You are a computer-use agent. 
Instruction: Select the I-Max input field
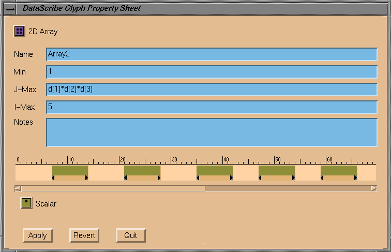click(212, 107)
